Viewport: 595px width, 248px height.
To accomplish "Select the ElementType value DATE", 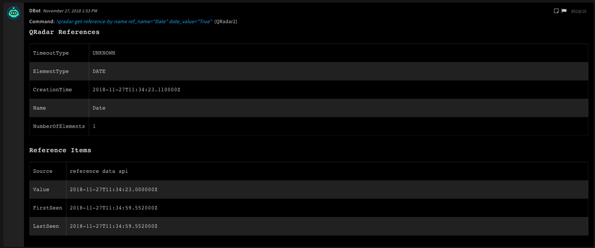I will pos(99,71).
